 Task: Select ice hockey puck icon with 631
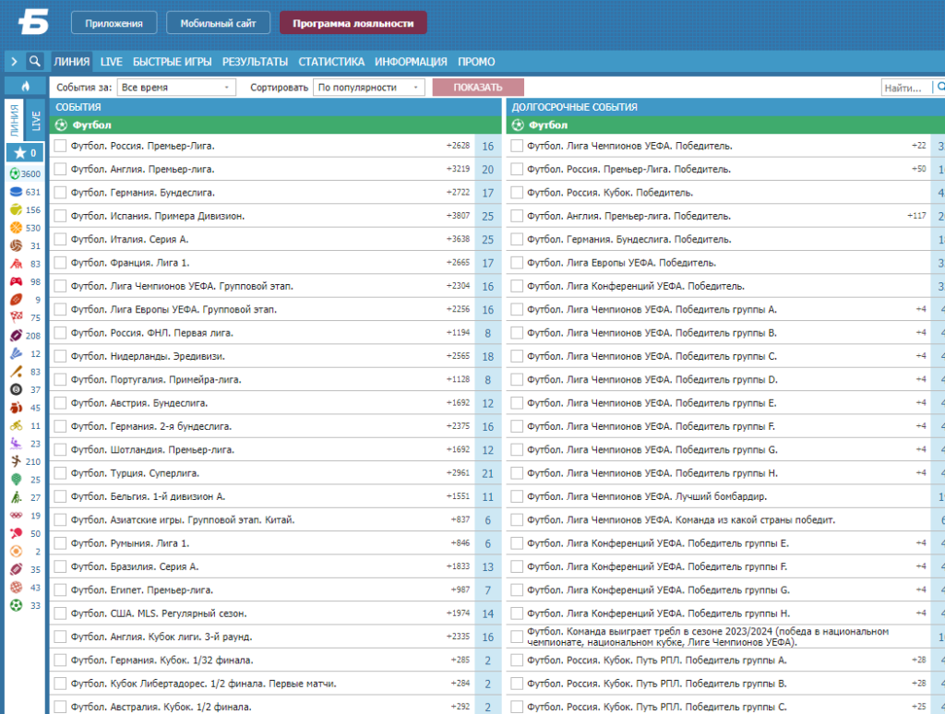(16, 192)
